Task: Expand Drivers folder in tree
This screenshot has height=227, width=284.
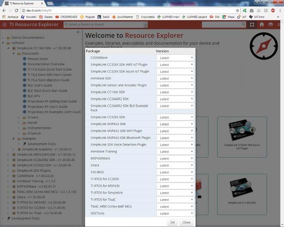Action: tap(18, 117)
